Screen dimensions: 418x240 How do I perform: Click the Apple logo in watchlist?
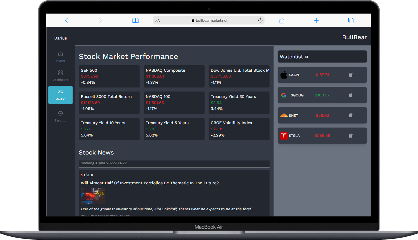283,75
